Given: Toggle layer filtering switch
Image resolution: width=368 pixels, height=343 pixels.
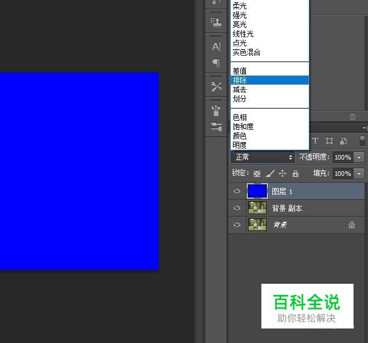Looking at the screenshot, I should [x=362, y=140].
